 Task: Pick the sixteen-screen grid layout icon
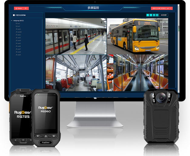pyautogui.click(x=157, y=15)
